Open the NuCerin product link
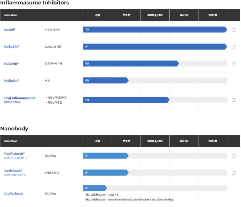Viewport: 241px width, 207px height. (x=12, y=64)
